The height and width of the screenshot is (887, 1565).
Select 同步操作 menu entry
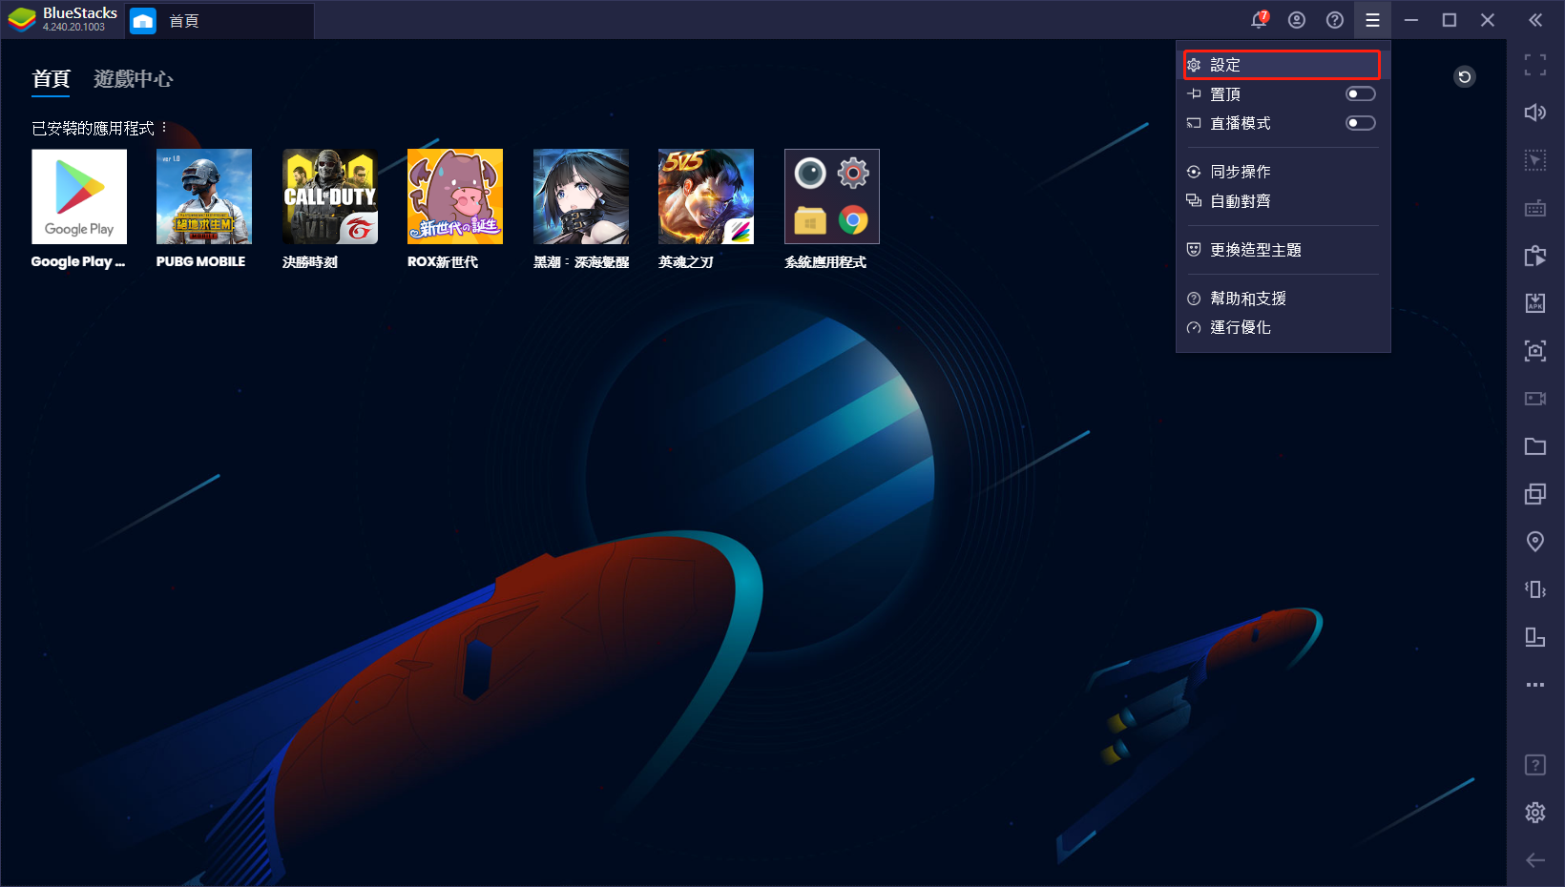pyautogui.click(x=1282, y=172)
